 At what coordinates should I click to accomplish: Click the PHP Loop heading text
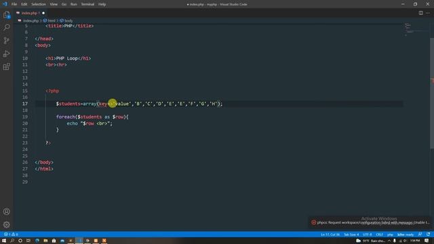tap(66, 58)
